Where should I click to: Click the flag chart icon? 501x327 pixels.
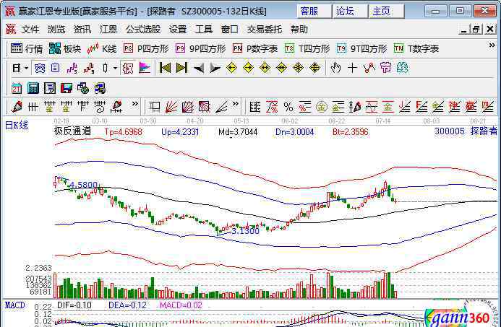point(145,68)
